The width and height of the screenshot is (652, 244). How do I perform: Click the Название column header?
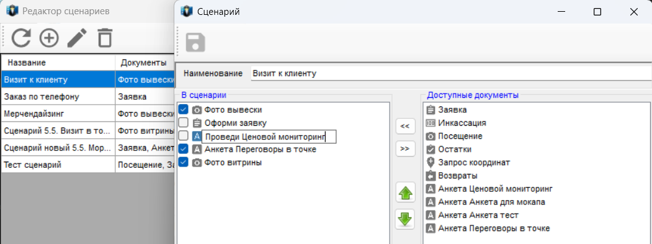click(58, 63)
